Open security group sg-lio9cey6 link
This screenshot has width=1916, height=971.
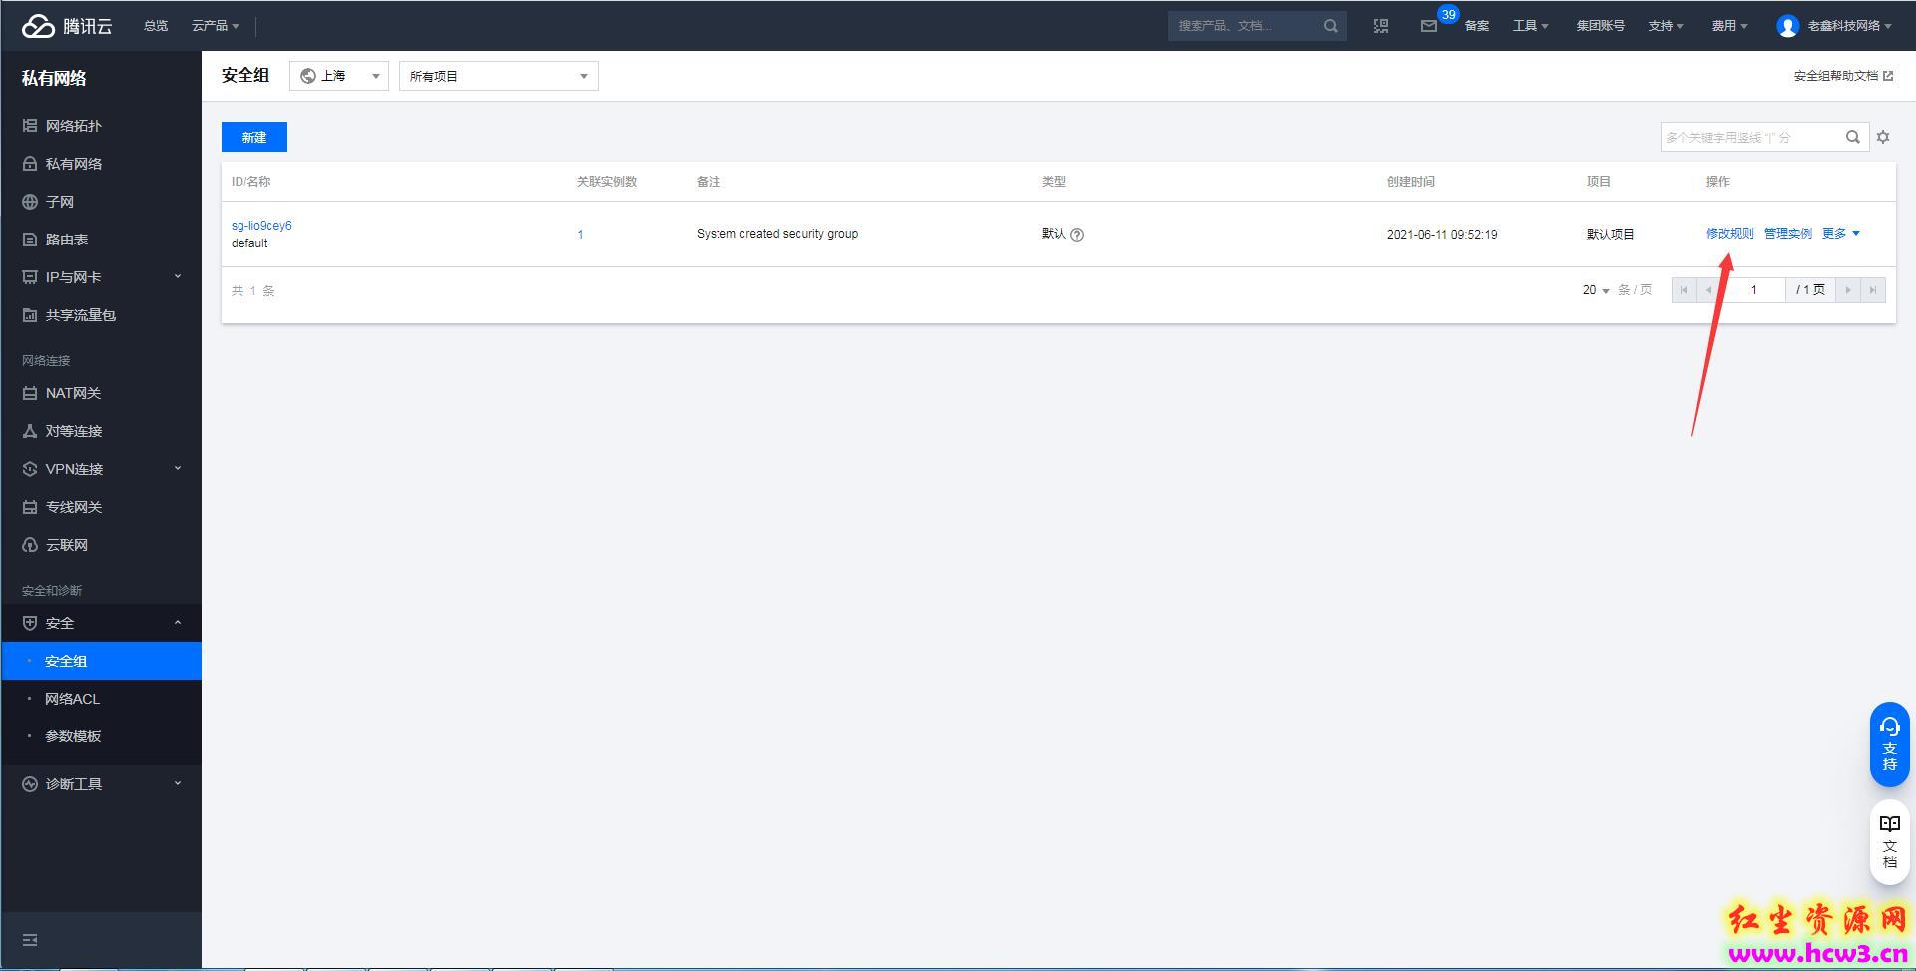(x=261, y=226)
